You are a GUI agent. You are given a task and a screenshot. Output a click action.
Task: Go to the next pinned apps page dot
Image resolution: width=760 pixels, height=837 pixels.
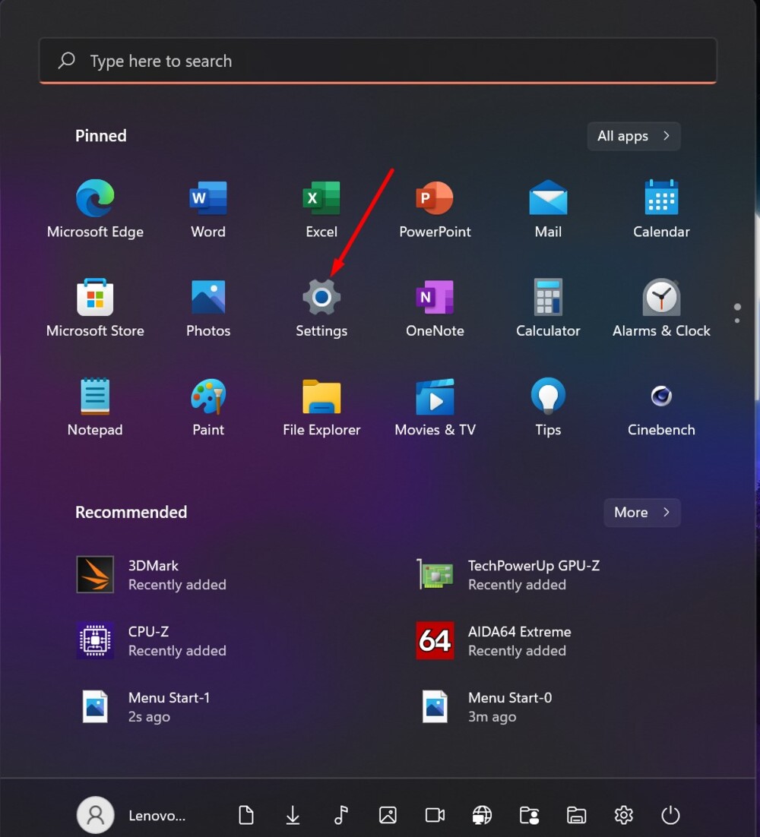click(x=737, y=321)
